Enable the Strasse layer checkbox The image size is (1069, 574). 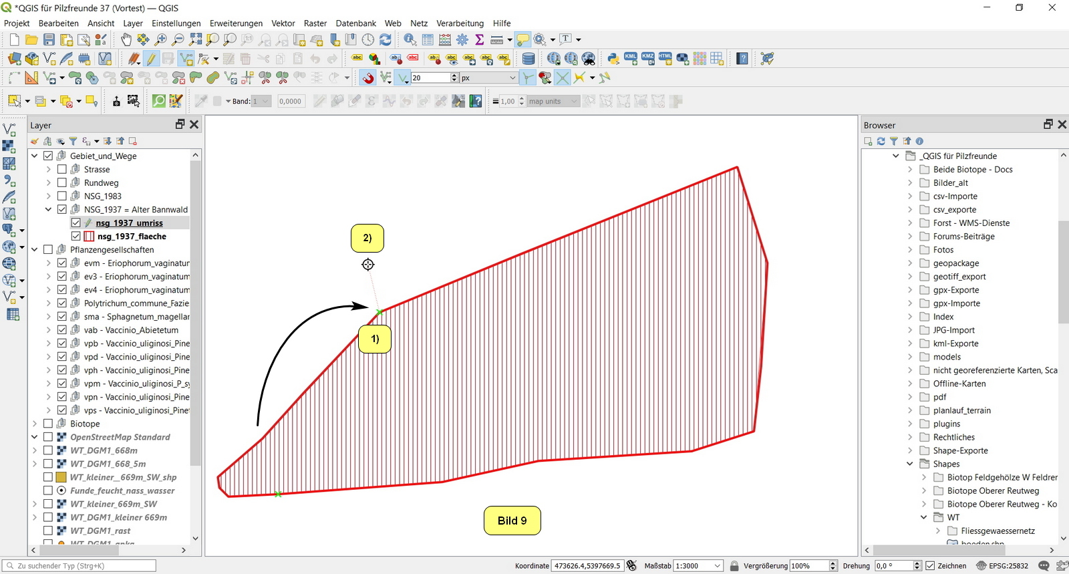[x=62, y=169]
